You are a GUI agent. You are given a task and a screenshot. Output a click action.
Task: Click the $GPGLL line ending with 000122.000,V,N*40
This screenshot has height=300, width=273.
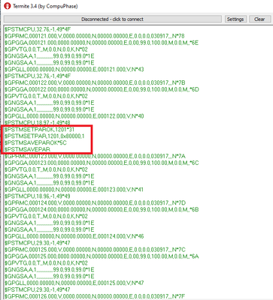74,116
